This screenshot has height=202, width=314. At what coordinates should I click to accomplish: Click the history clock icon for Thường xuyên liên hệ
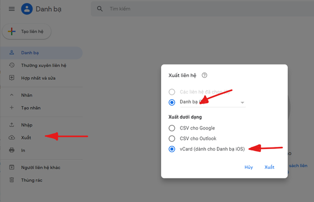pos(12,65)
